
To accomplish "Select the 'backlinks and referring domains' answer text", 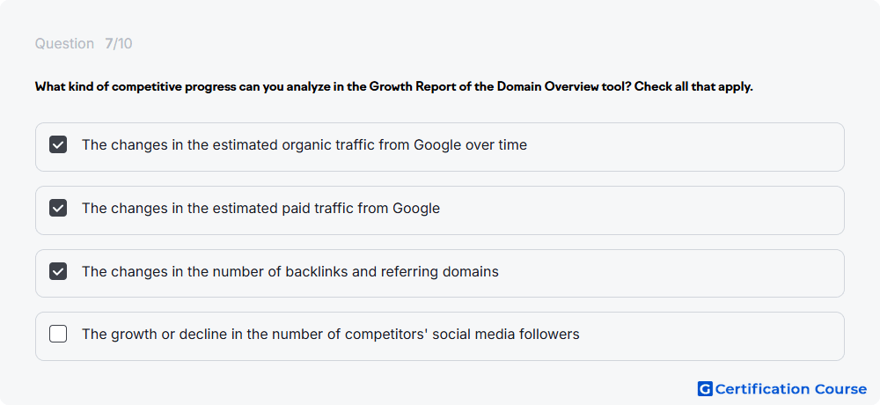I will (x=290, y=272).
